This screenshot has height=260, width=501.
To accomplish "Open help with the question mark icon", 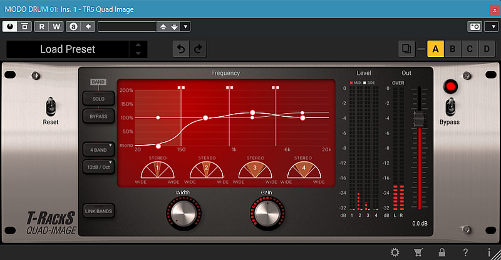I will click(x=465, y=252).
